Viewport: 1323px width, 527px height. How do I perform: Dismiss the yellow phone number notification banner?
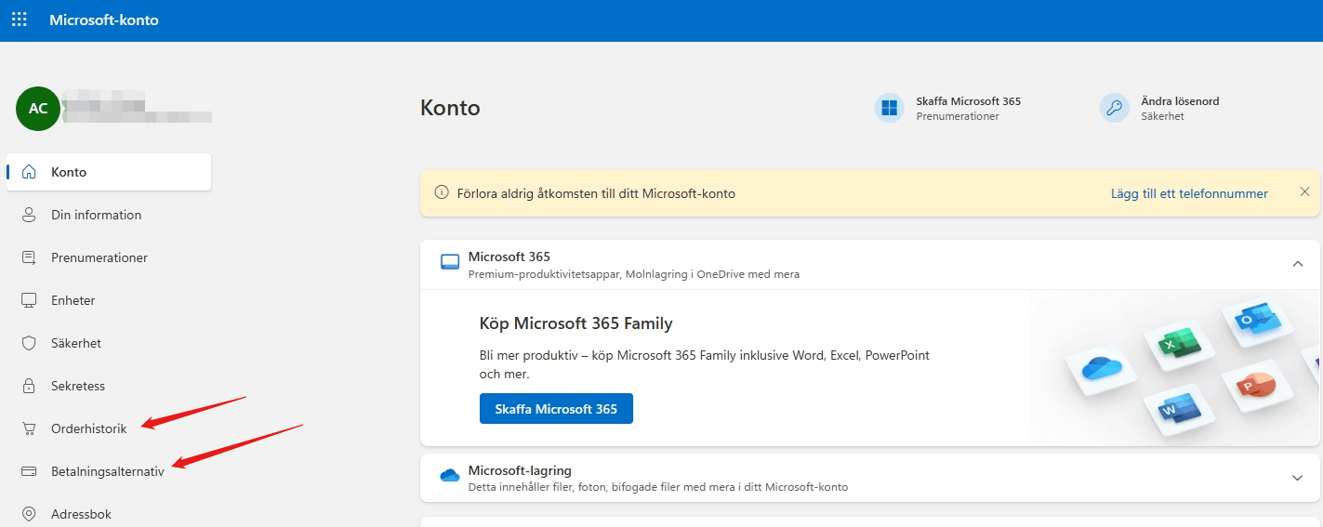1304,192
